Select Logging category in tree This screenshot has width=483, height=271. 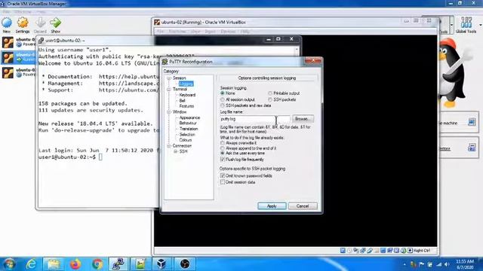pos(186,84)
